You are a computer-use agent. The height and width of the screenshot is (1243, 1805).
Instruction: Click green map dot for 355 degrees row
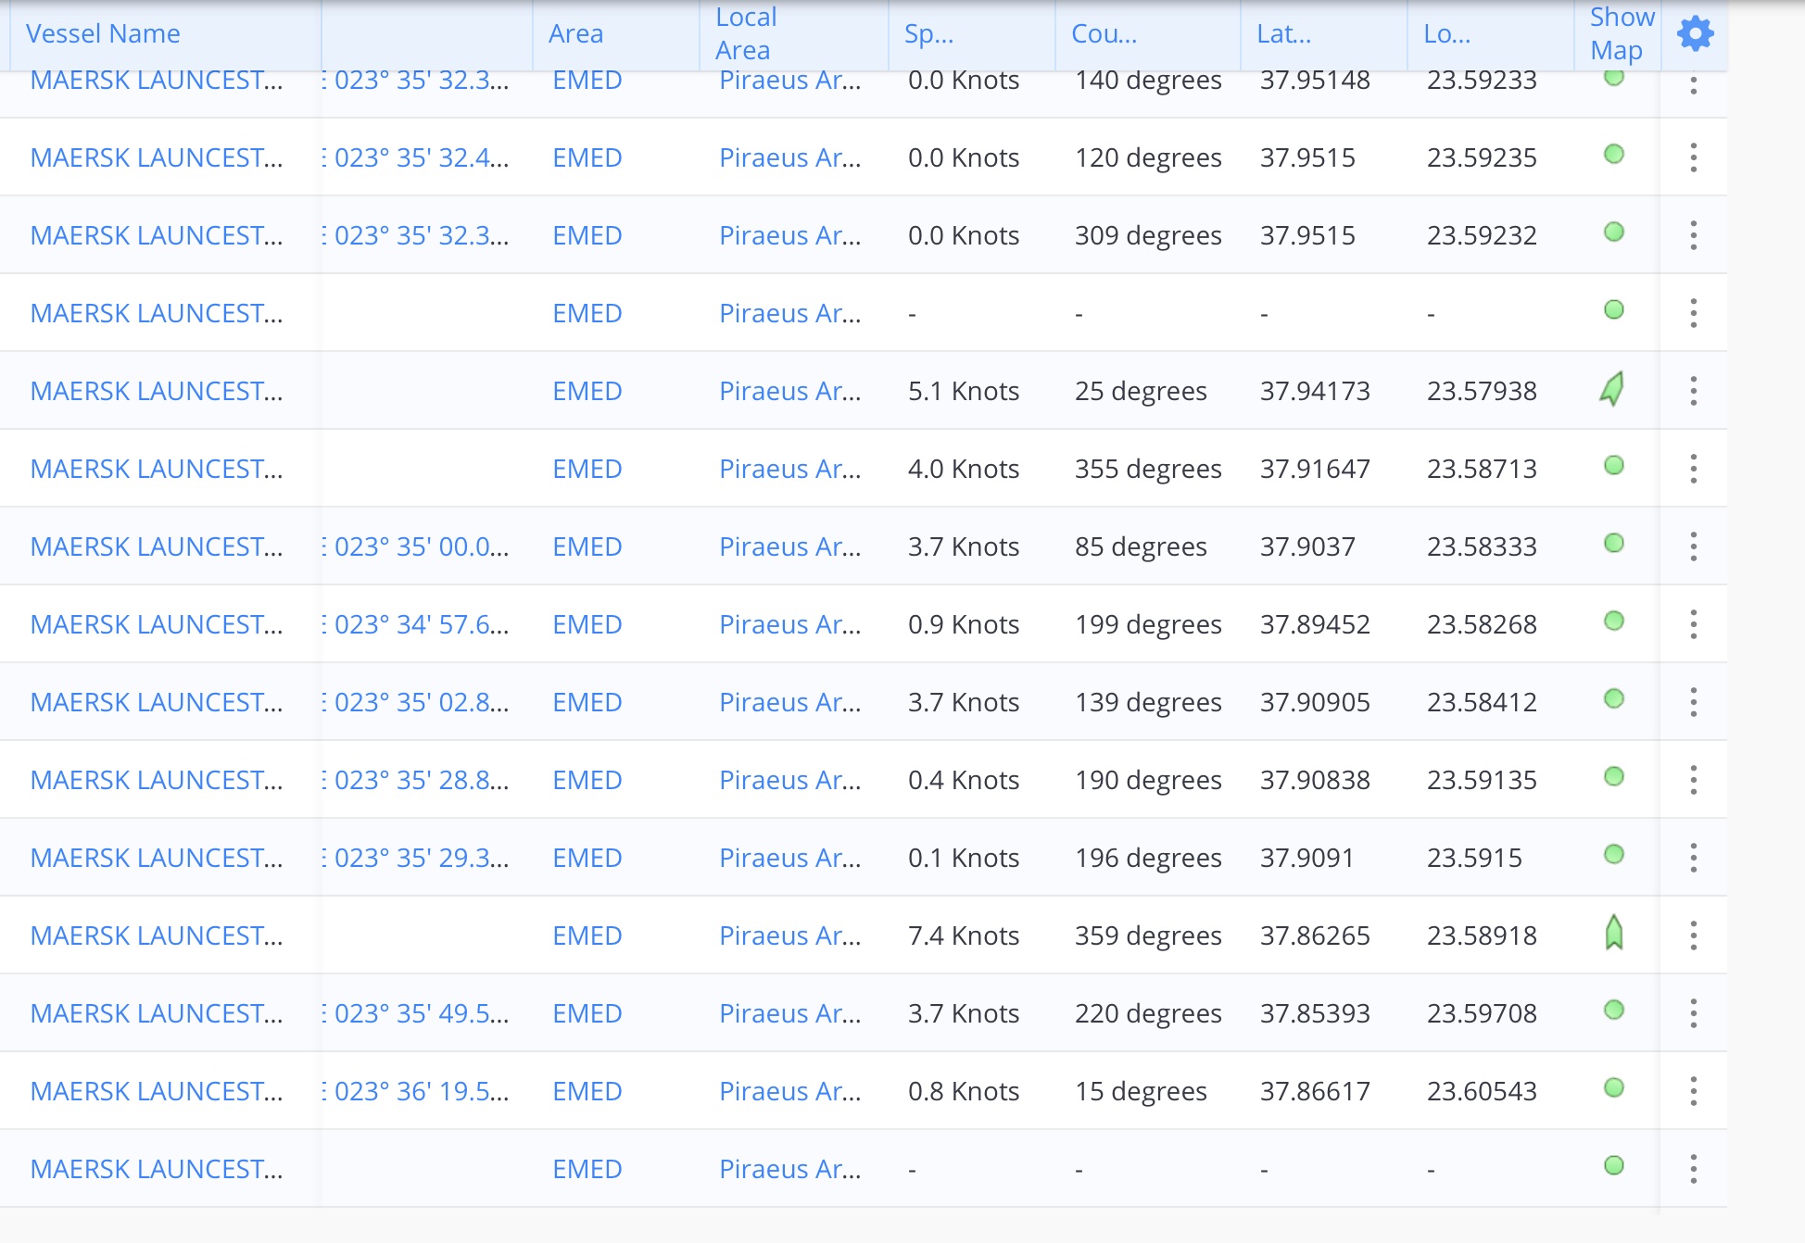[1614, 465]
